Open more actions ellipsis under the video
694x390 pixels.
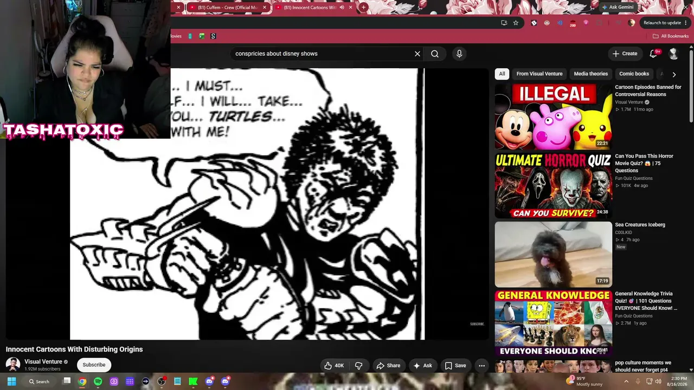pos(481,366)
